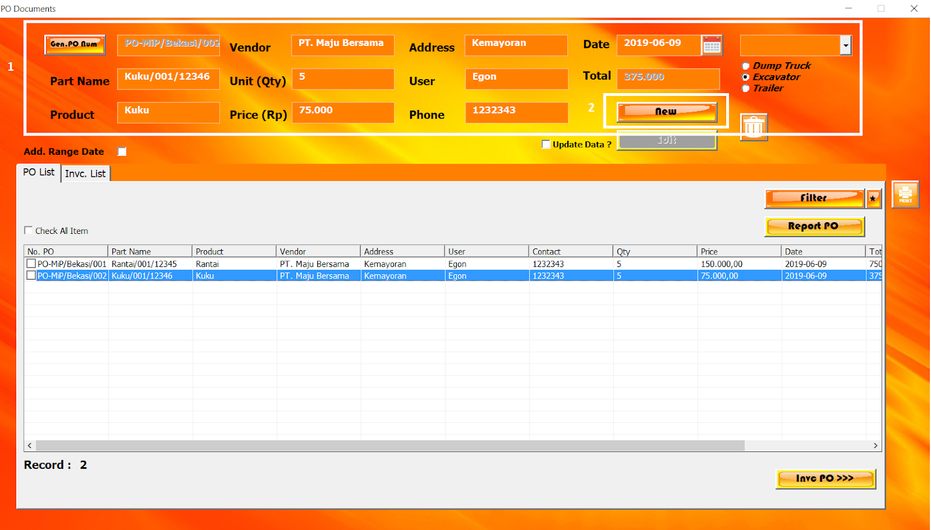Click the New button
931x530 pixels.
click(666, 111)
